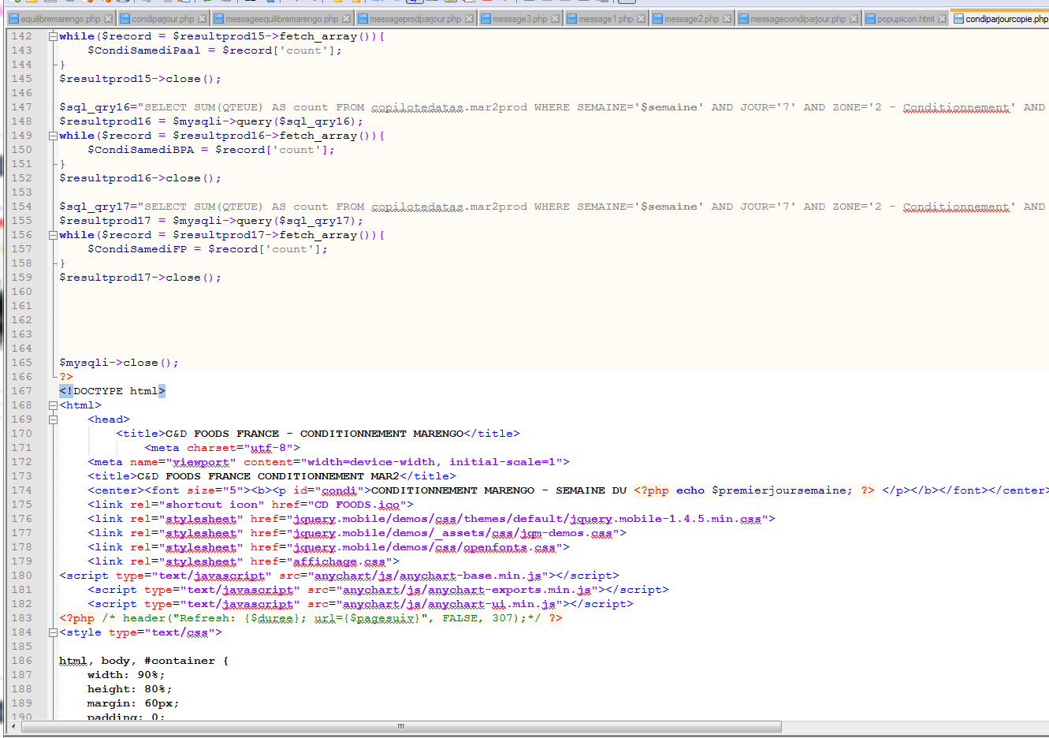This screenshot has width=1049, height=738.
Task: Place cursor on the DOCTYPE html line
Action: click(x=112, y=391)
